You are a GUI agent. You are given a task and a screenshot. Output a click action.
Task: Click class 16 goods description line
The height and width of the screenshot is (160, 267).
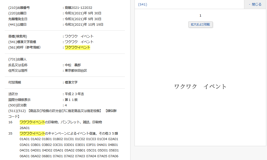61,122
